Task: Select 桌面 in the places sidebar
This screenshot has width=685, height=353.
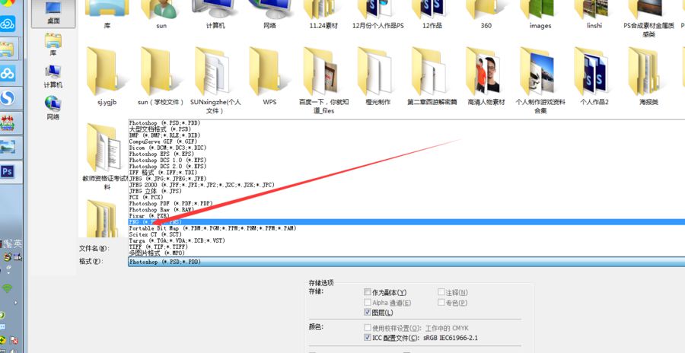Action: [53, 13]
